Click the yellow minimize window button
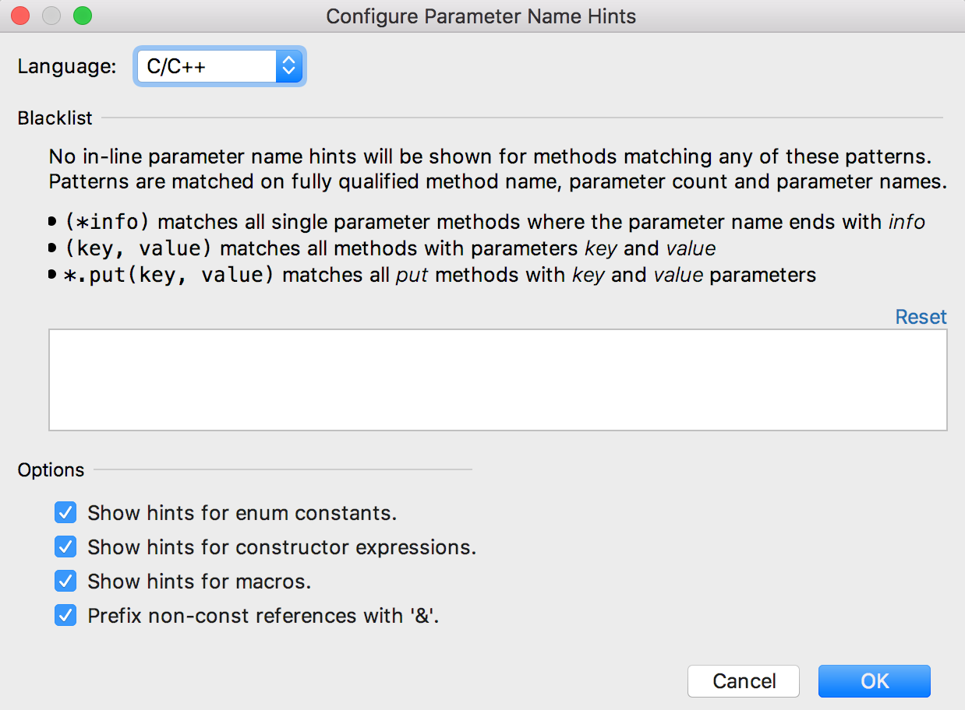This screenshot has height=710, width=965. [51, 16]
